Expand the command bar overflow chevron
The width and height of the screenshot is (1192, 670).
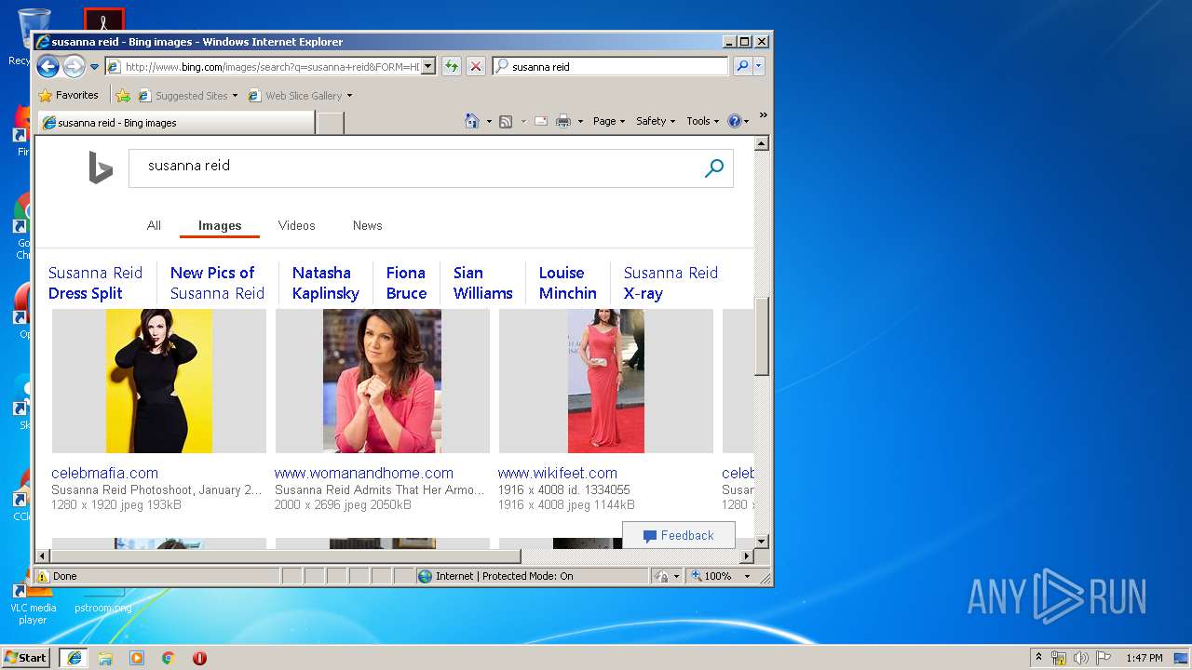(763, 115)
